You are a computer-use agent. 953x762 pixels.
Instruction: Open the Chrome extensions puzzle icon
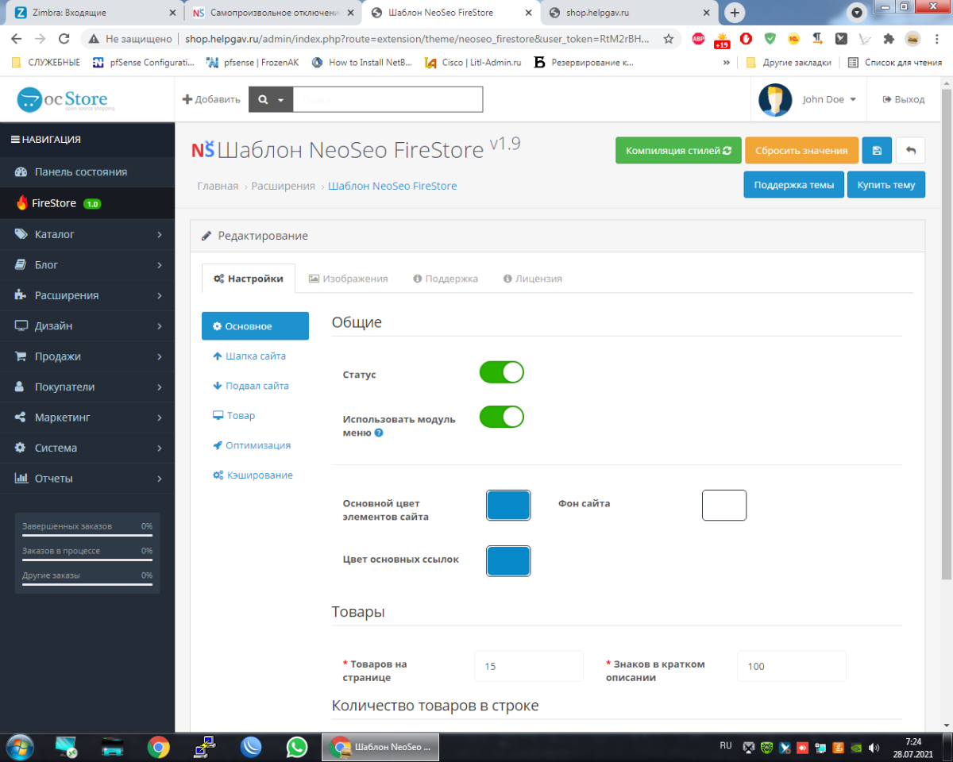click(889, 38)
